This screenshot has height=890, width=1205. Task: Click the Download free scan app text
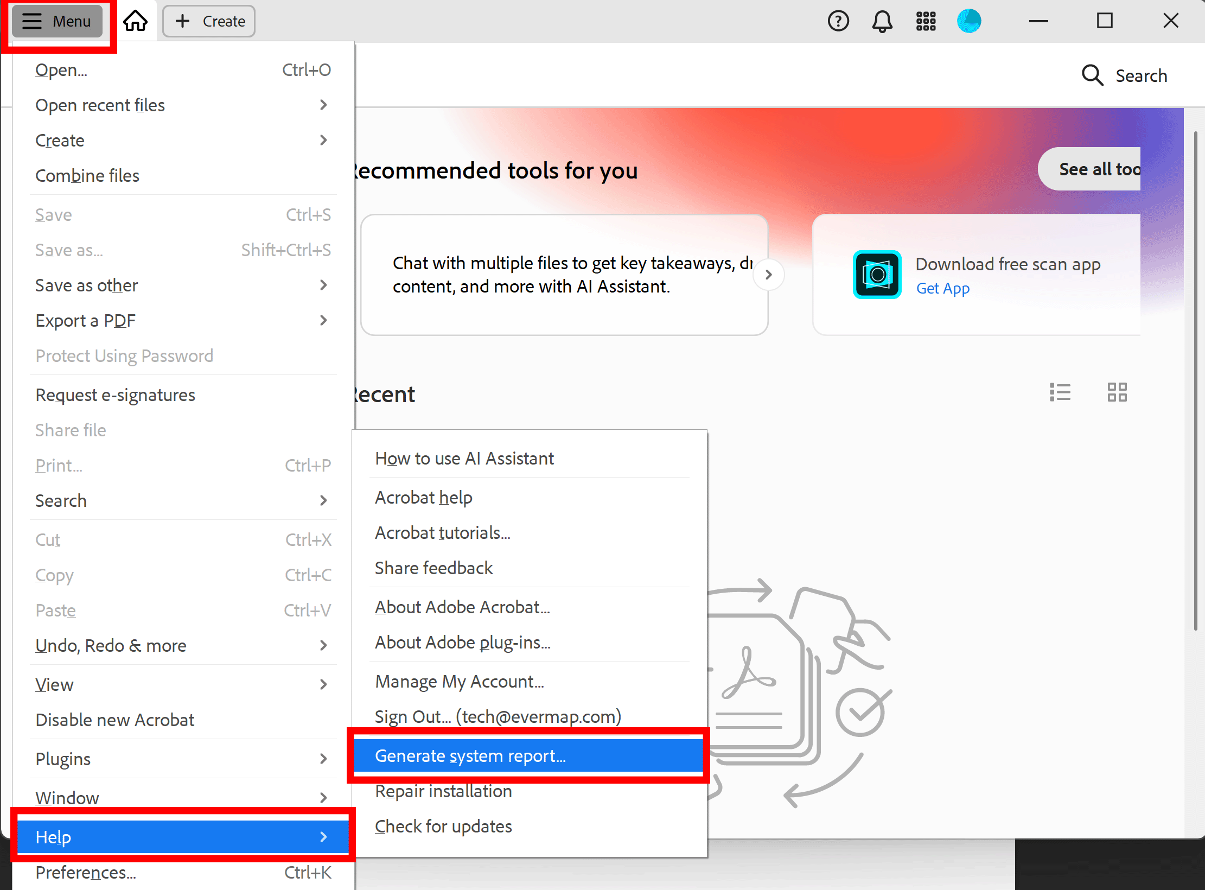click(x=1008, y=264)
